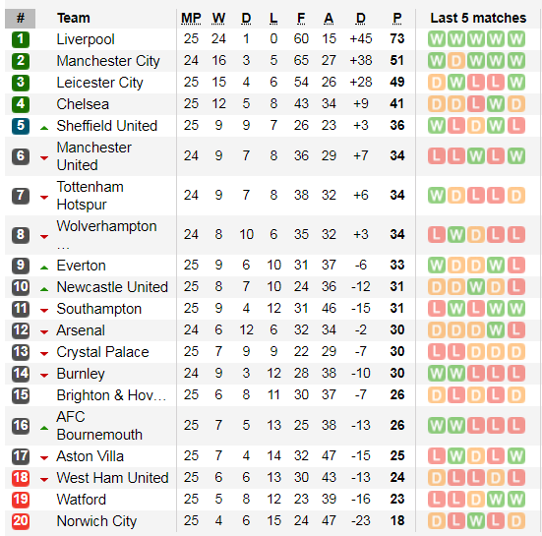
Task: Click the F goals-for column header
Action: (301, 18)
